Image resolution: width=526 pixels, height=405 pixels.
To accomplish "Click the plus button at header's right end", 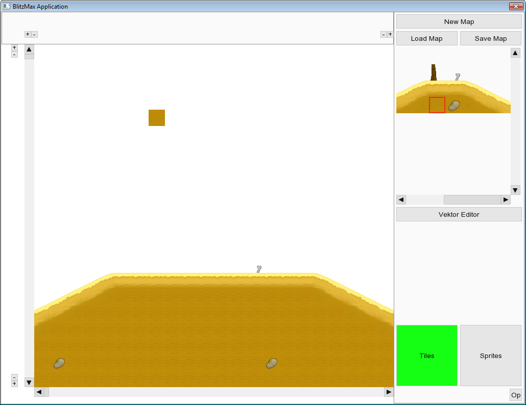I will pos(390,34).
